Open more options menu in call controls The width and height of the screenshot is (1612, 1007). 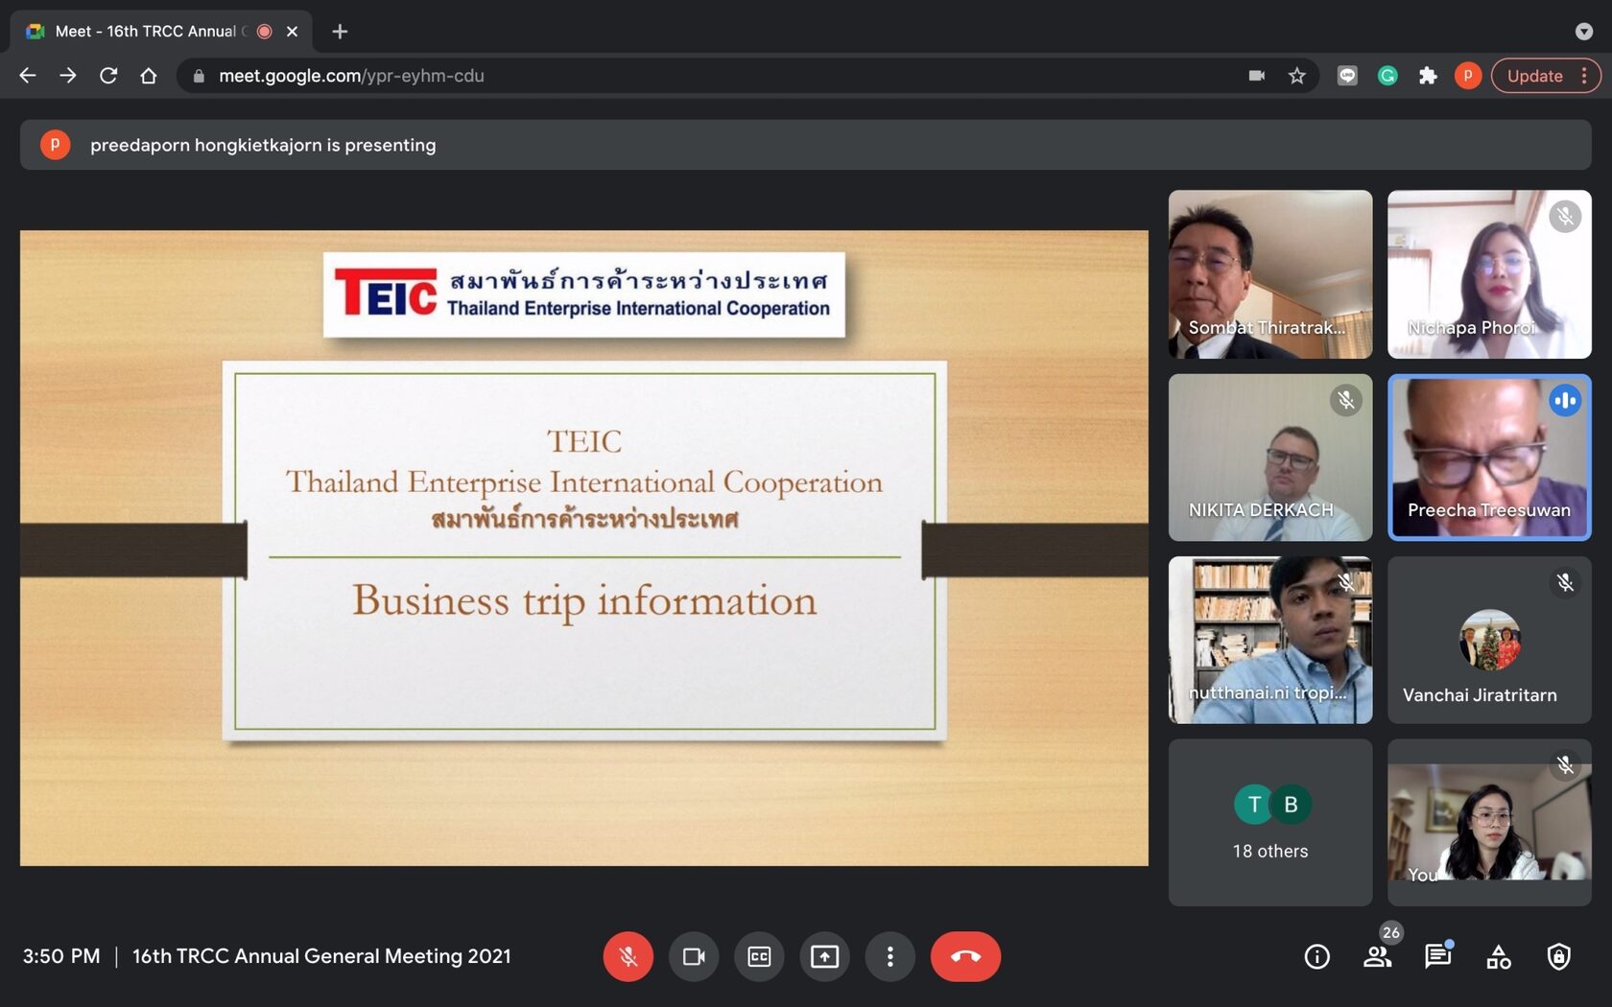889,956
